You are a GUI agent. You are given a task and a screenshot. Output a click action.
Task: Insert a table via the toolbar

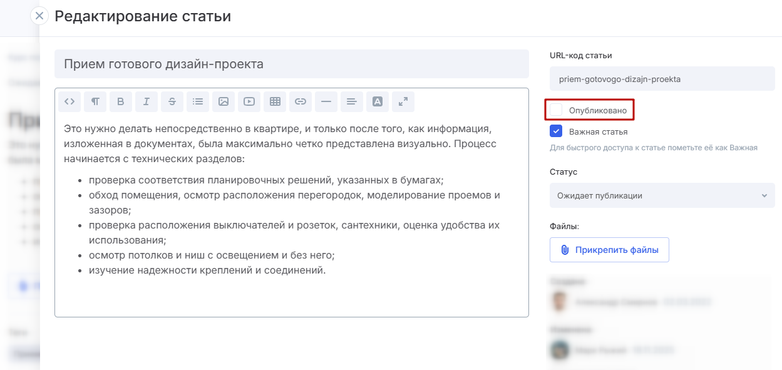[275, 101]
